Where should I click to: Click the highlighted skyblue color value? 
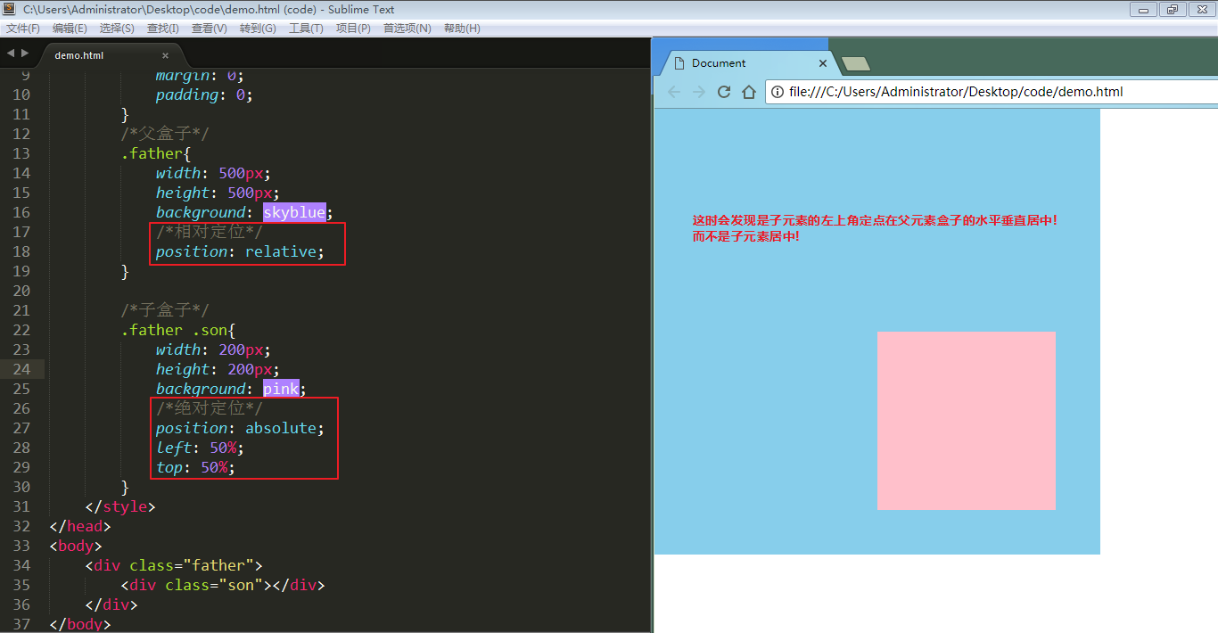(294, 212)
